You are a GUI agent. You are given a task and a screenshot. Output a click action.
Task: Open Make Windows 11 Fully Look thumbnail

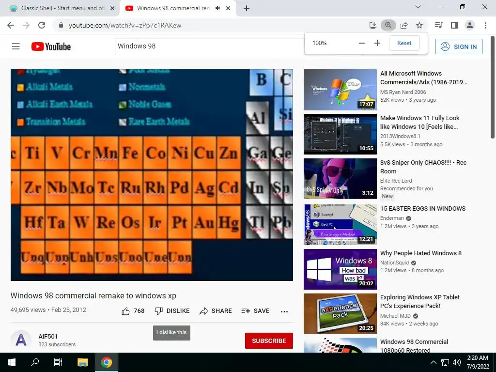pyautogui.click(x=340, y=134)
